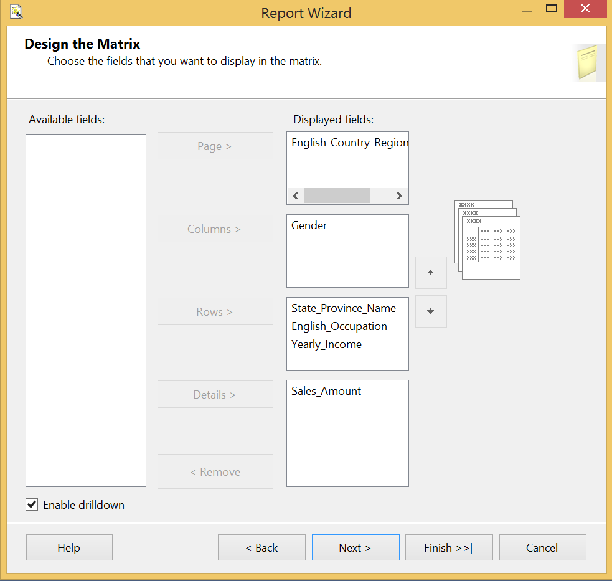Click the Page list horizontal scrollbar thumb

tap(337, 196)
